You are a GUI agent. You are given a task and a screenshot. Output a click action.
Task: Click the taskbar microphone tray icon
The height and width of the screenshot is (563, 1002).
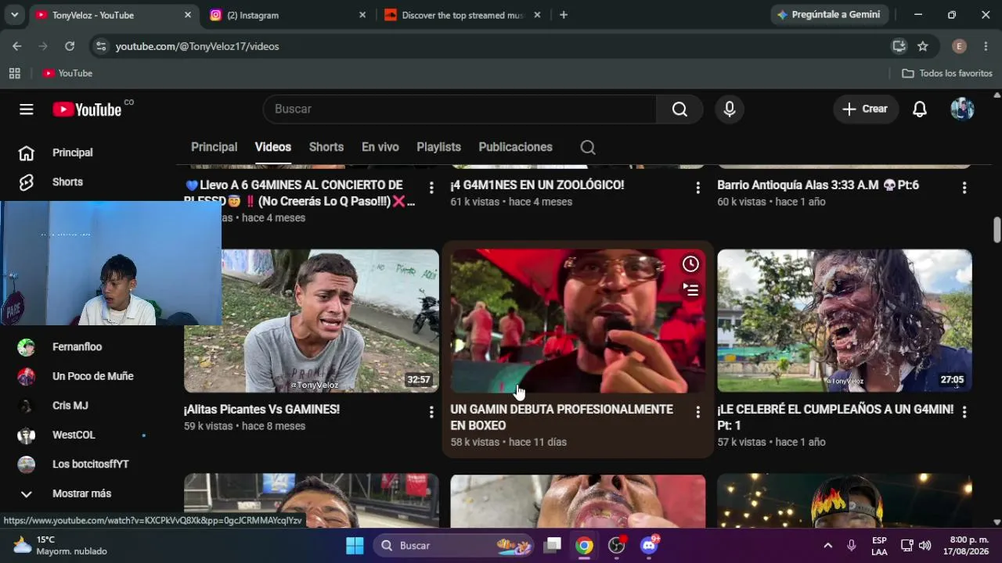click(852, 545)
